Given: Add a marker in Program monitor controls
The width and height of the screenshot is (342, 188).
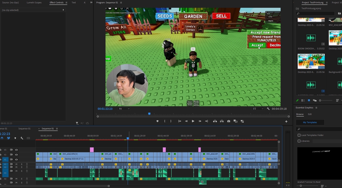Looking at the screenshot, I should pos(157,121).
